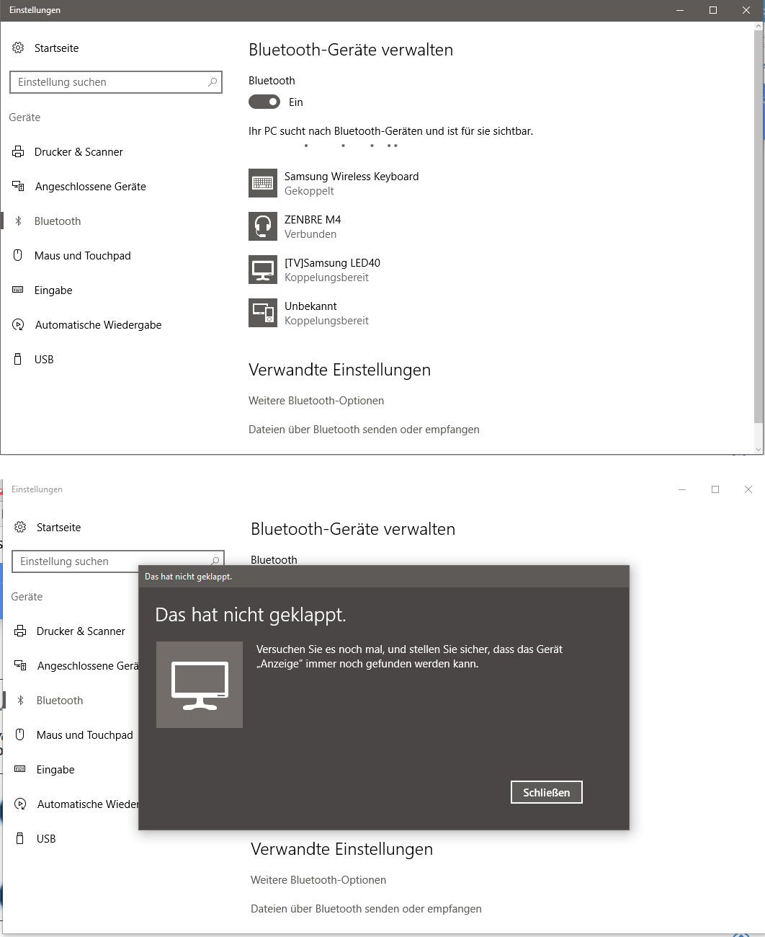Viewport: 765px width, 937px height.
Task: Select the ZENBRE M4 device name
Action: click(313, 220)
